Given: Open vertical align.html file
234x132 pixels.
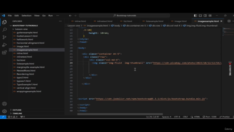Looking at the screenshot, I should click(x=26, y=88).
